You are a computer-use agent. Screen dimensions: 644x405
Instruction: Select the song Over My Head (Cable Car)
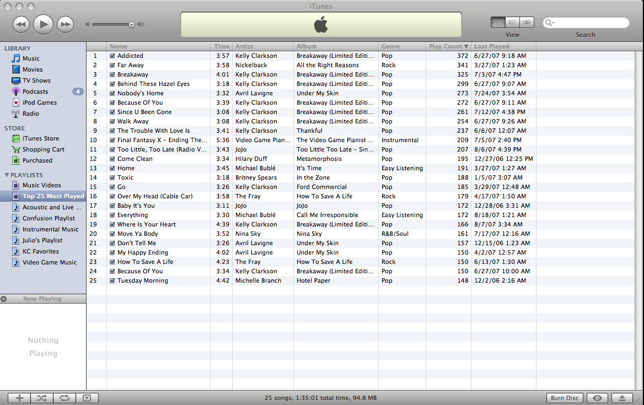pos(155,196)
